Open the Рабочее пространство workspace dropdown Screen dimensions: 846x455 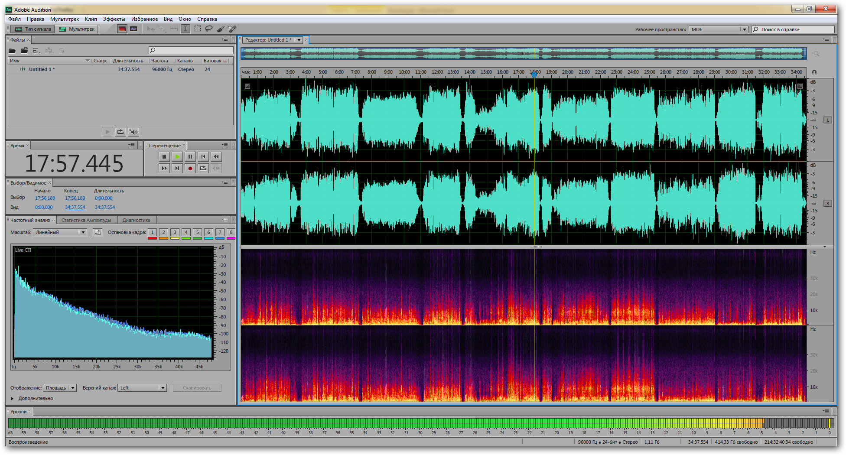click(x=719, y=29)
